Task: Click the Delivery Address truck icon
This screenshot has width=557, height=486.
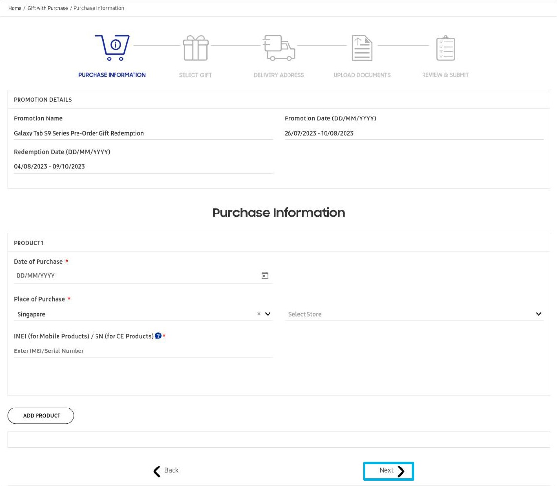Action: point(278,47)
